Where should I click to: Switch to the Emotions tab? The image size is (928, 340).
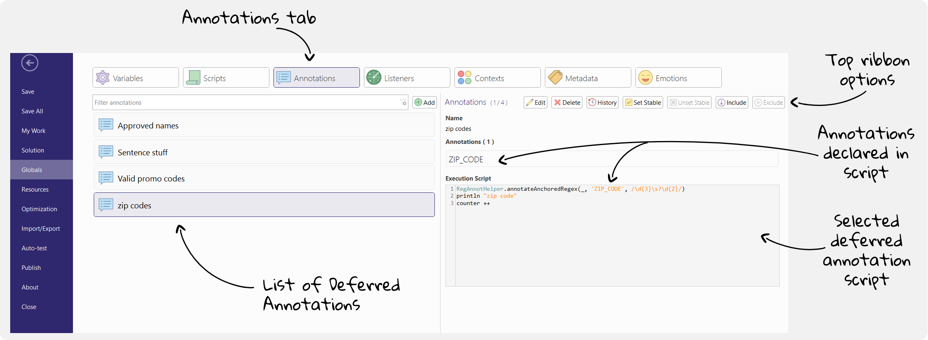point(679,77)
